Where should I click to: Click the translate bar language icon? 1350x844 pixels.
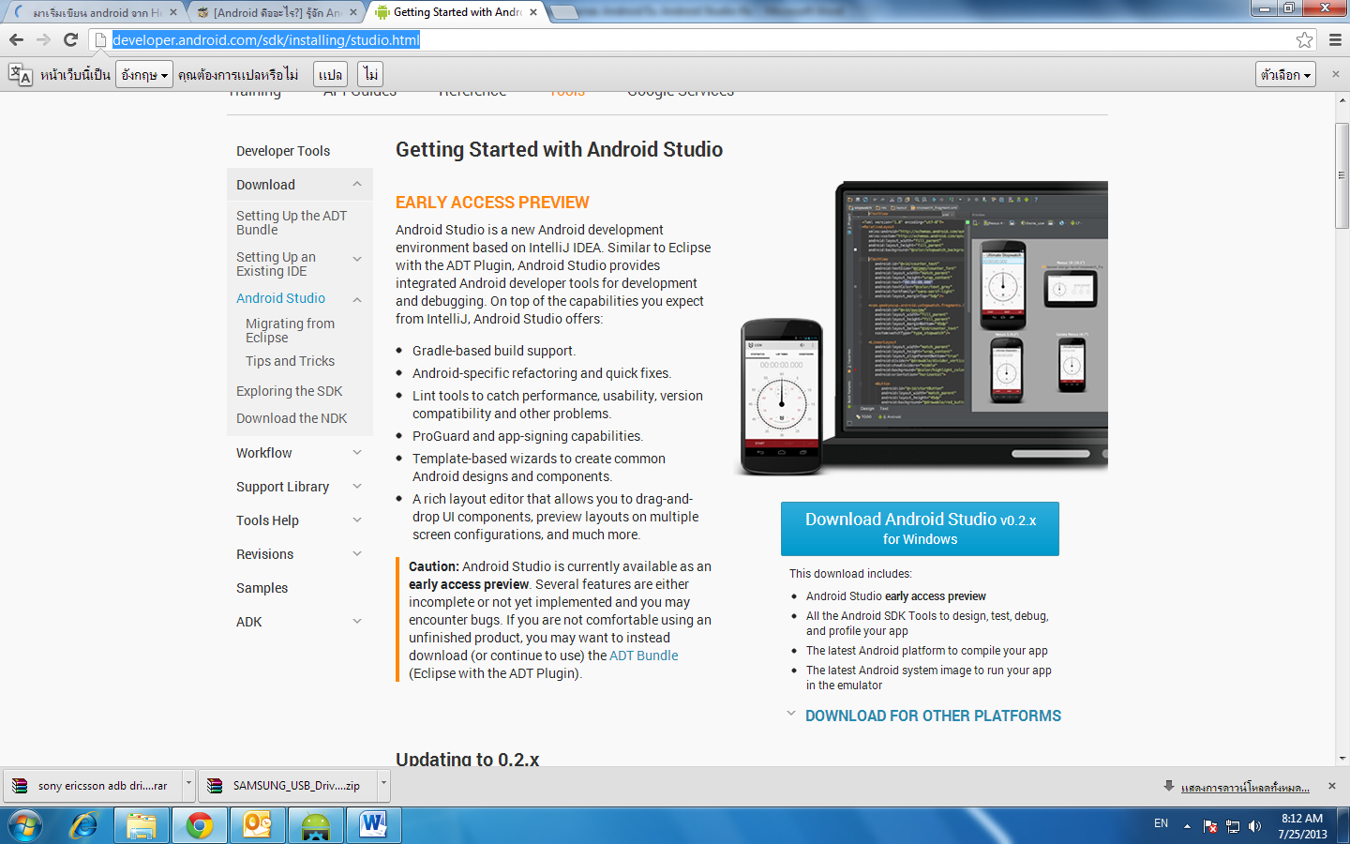point(20,74)
